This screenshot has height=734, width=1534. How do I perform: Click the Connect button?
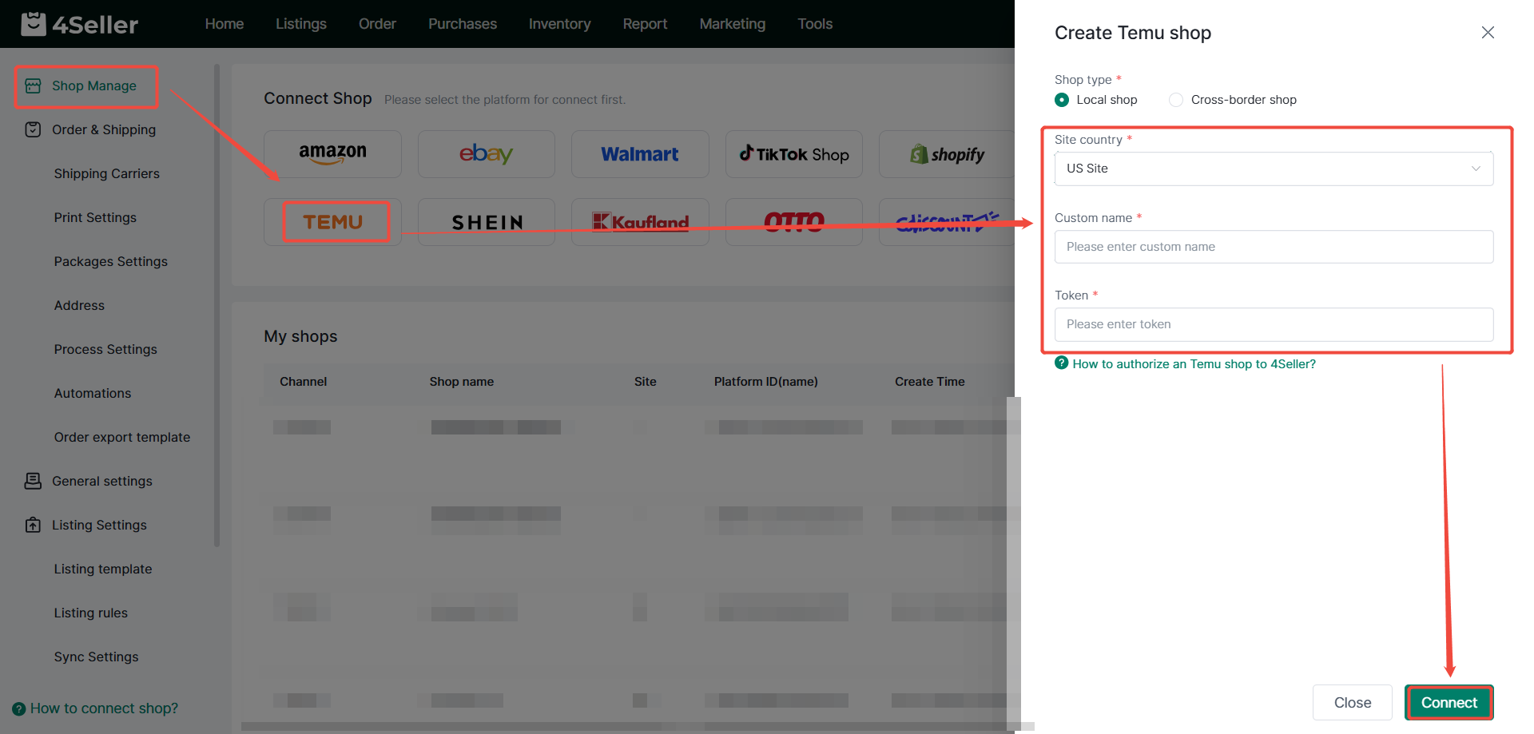pos(1449,703)
